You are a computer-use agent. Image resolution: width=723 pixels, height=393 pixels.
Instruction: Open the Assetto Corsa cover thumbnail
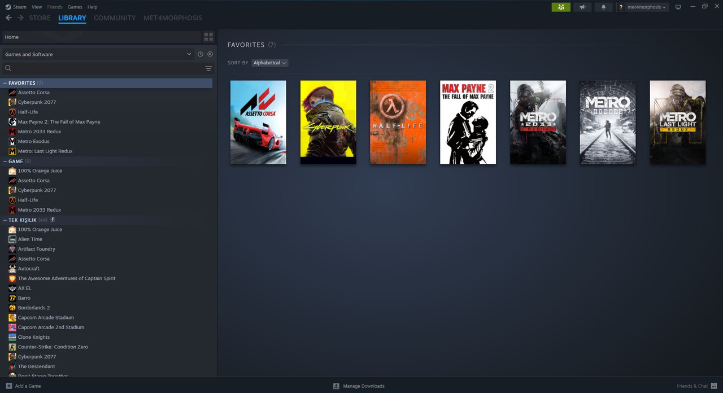(x=258, y=122)
